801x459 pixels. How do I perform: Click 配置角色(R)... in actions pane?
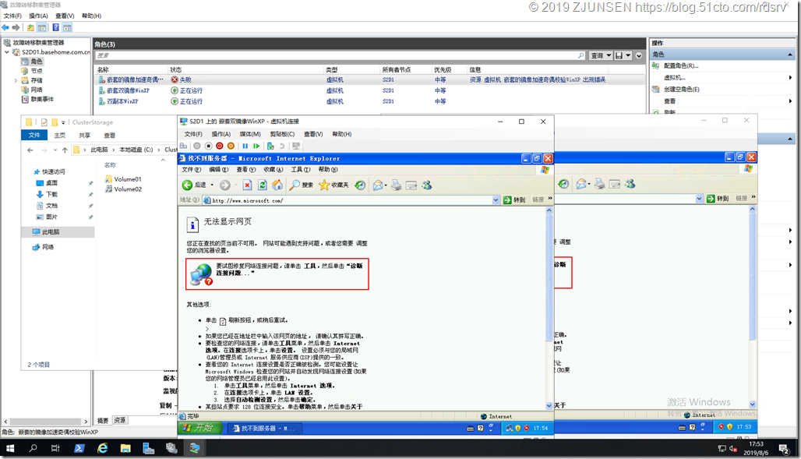(680, 66)
